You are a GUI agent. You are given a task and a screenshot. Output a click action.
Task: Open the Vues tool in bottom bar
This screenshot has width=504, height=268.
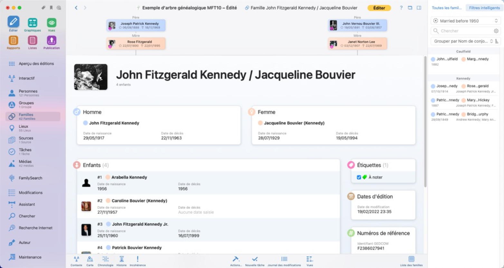pos(309,261)
